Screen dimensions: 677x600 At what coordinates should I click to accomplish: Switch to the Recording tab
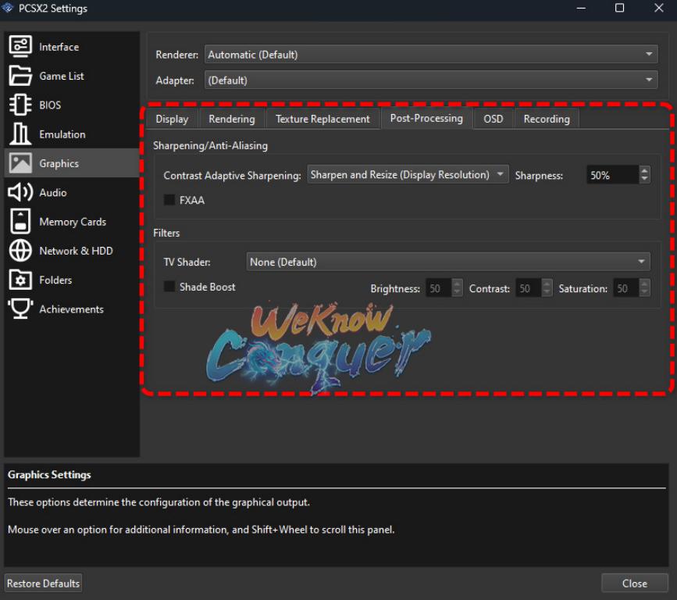[x=547, y=119]
